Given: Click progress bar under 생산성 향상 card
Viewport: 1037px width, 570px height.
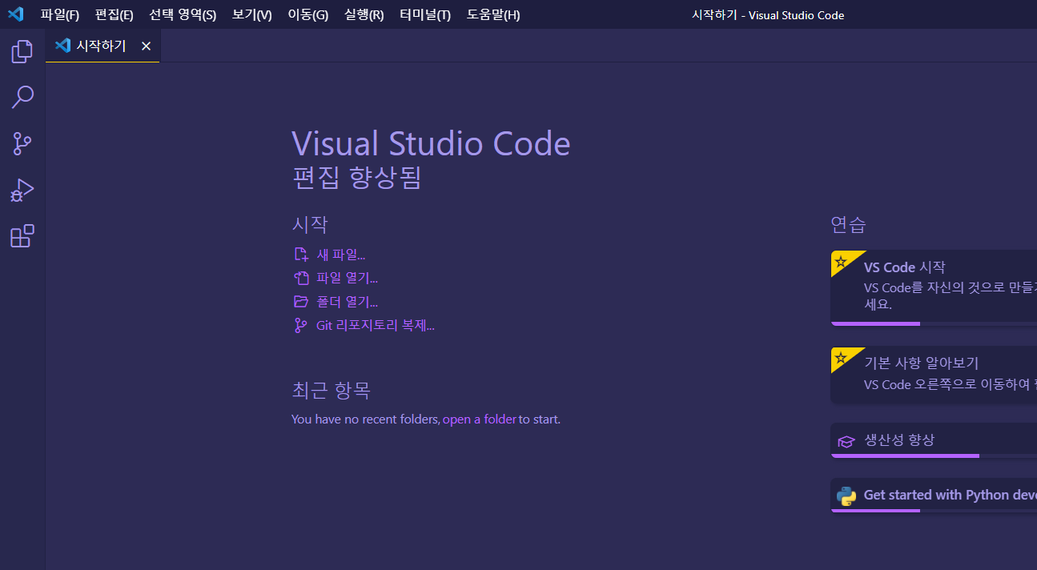Looking at the screenshot, I should pyautogui.click(x=934, y=456).
